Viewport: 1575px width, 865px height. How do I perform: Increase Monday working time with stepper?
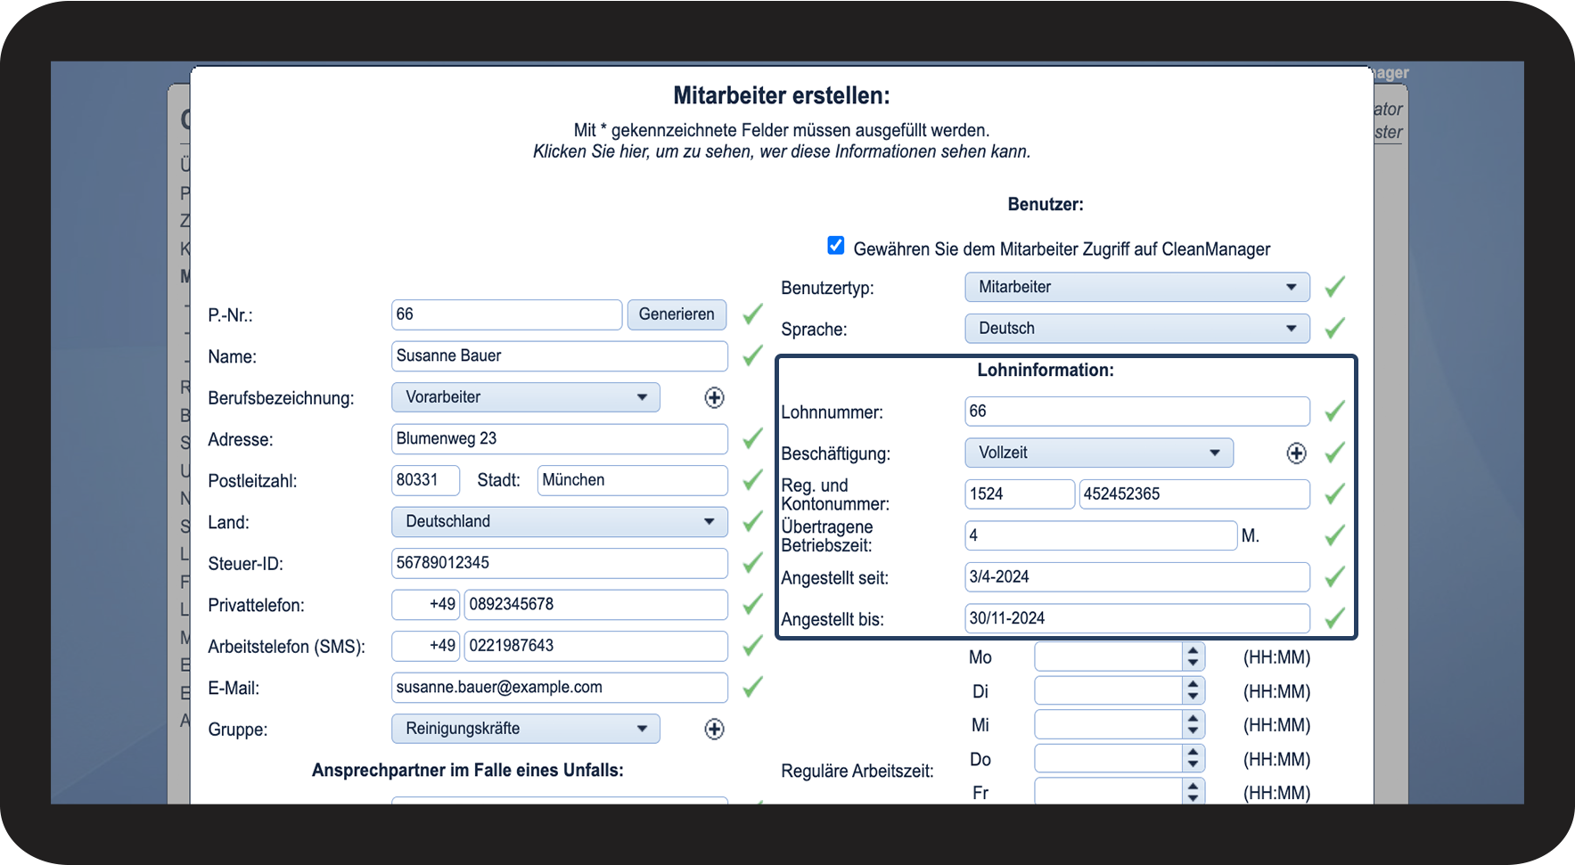[x=1193, y=651]
